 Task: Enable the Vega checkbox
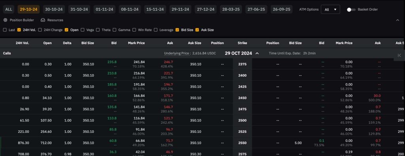pos(82,30)
